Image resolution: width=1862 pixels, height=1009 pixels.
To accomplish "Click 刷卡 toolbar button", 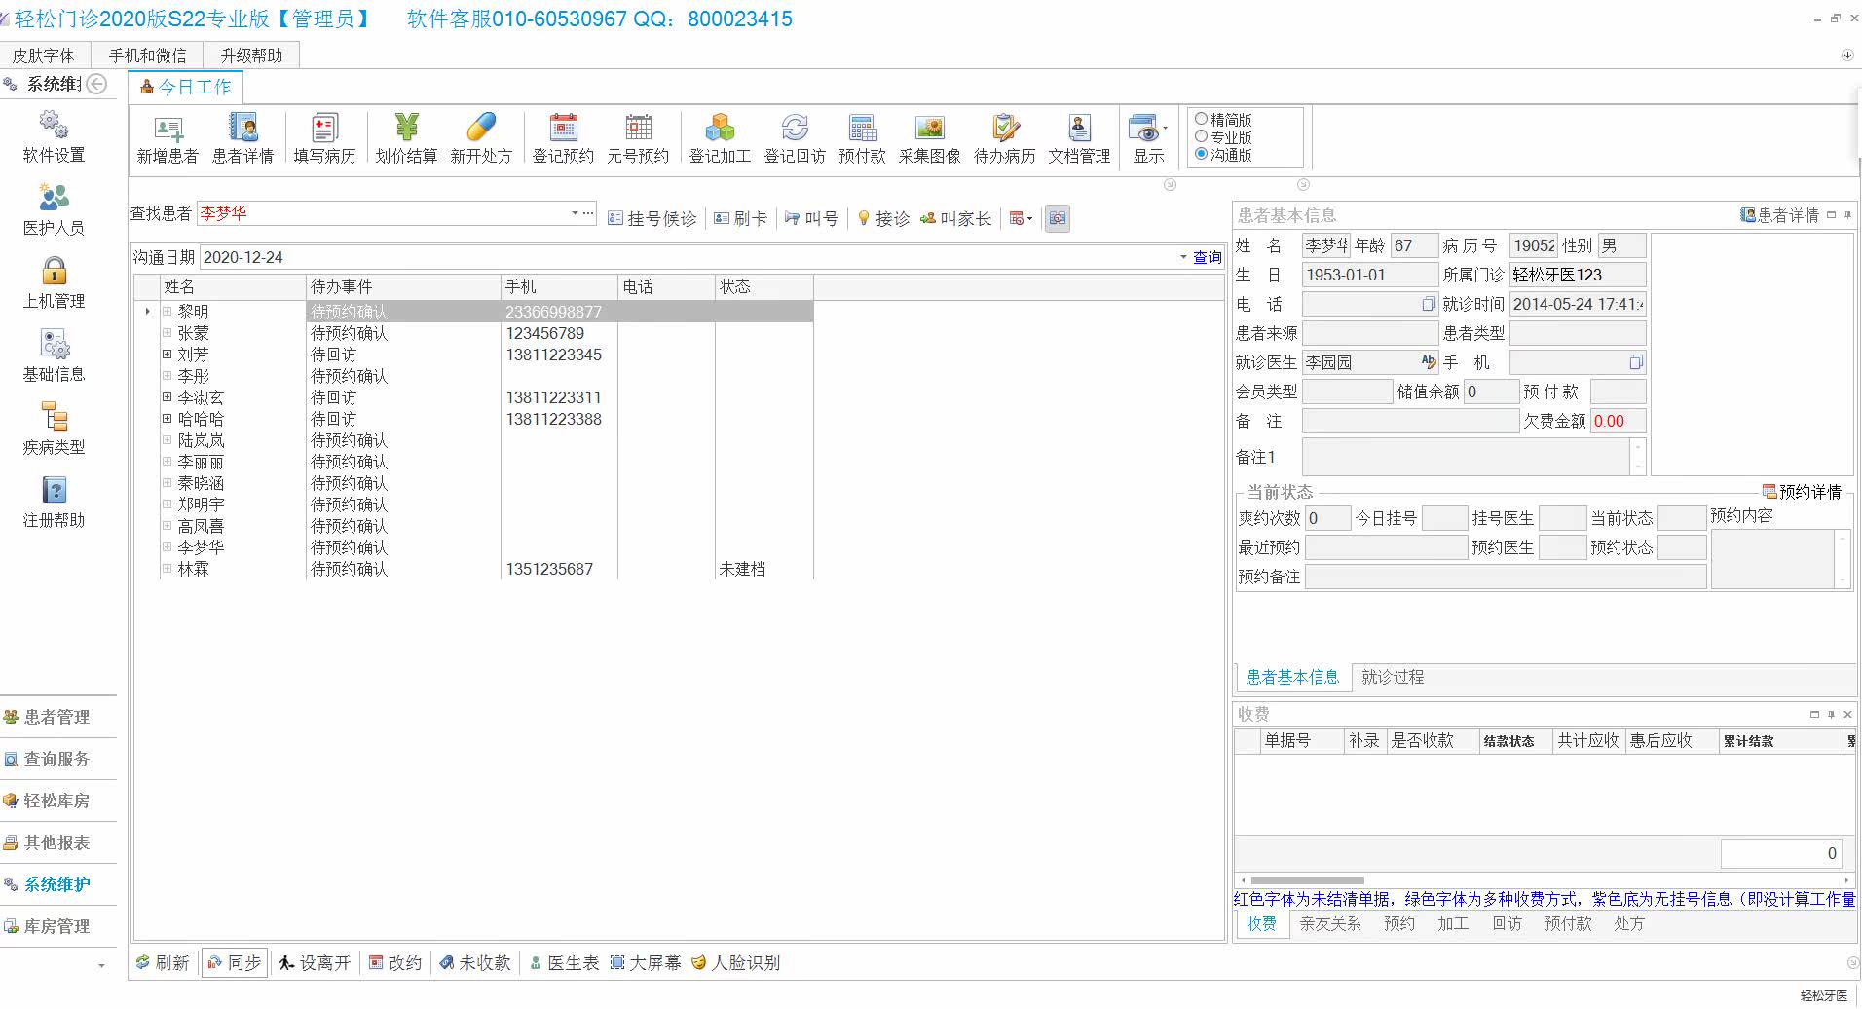I will (x=740, y=219).
